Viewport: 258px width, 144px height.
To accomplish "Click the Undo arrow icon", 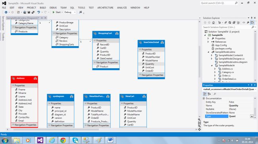I will pyautogui.click(x=39, y=12).
